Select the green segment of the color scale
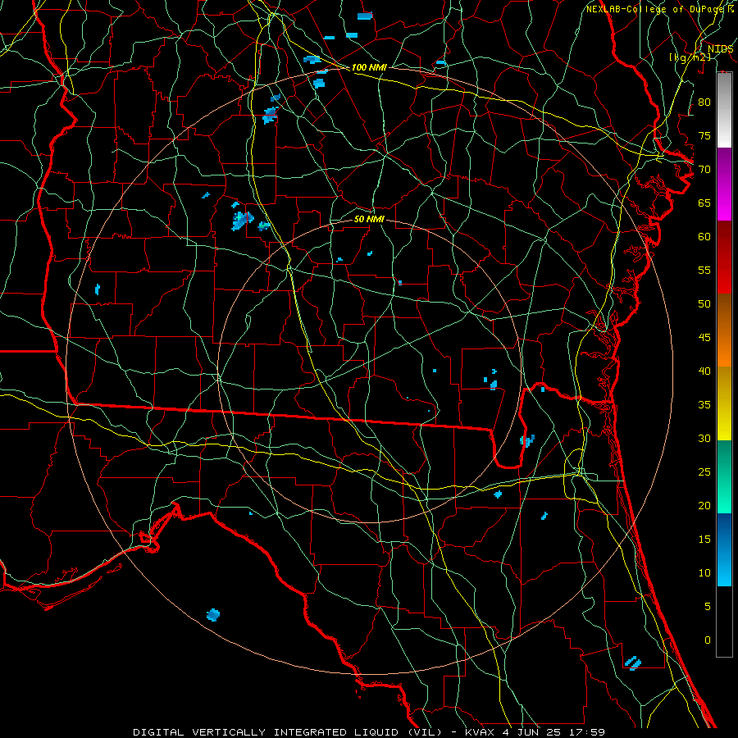Screen dimensions: 738x738 coord(724,476)
